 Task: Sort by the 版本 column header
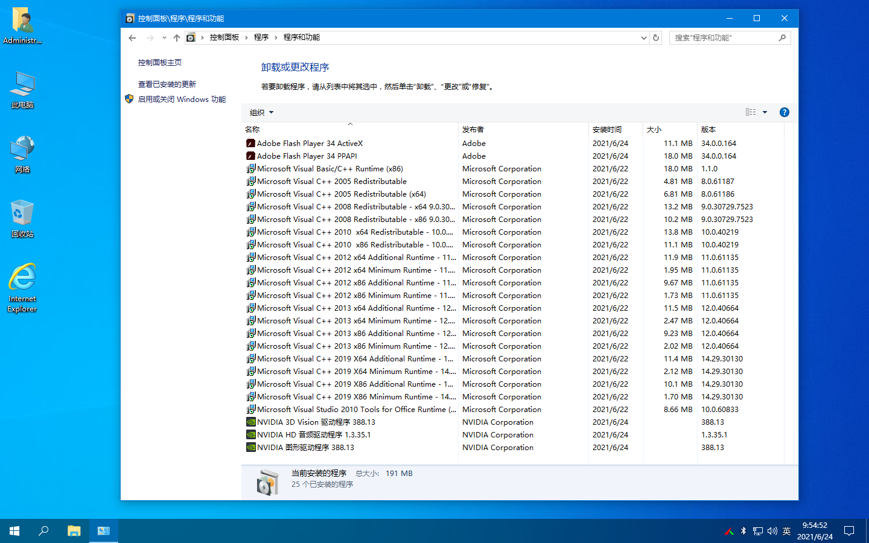coord(741,129)
